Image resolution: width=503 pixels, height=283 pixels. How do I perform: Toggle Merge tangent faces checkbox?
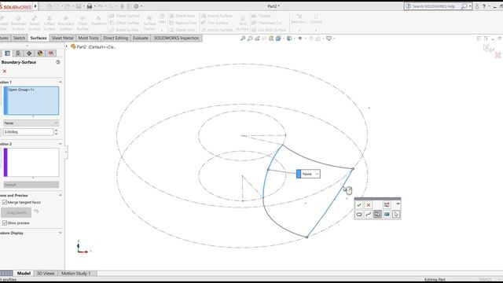(5, 202)
